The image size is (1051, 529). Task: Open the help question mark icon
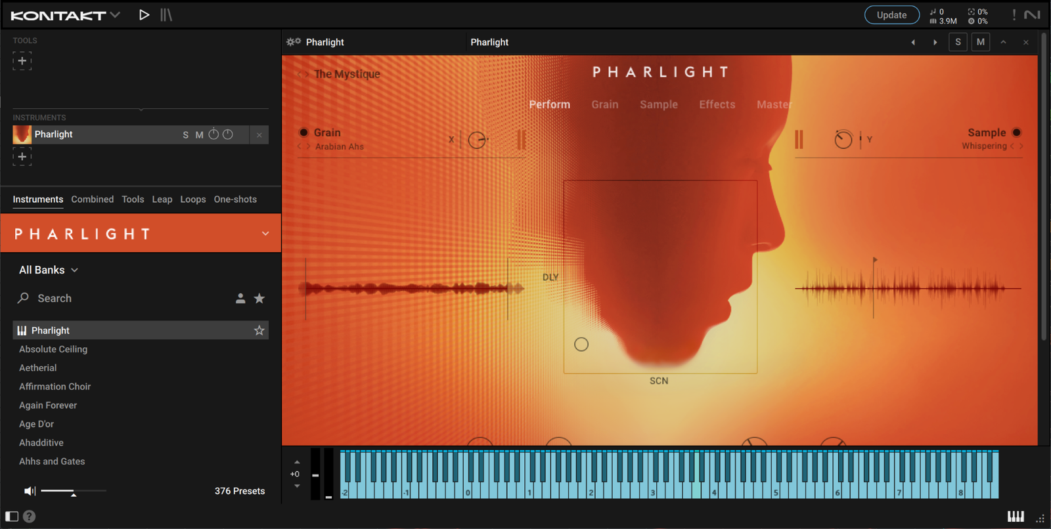(x=30, y=517)
